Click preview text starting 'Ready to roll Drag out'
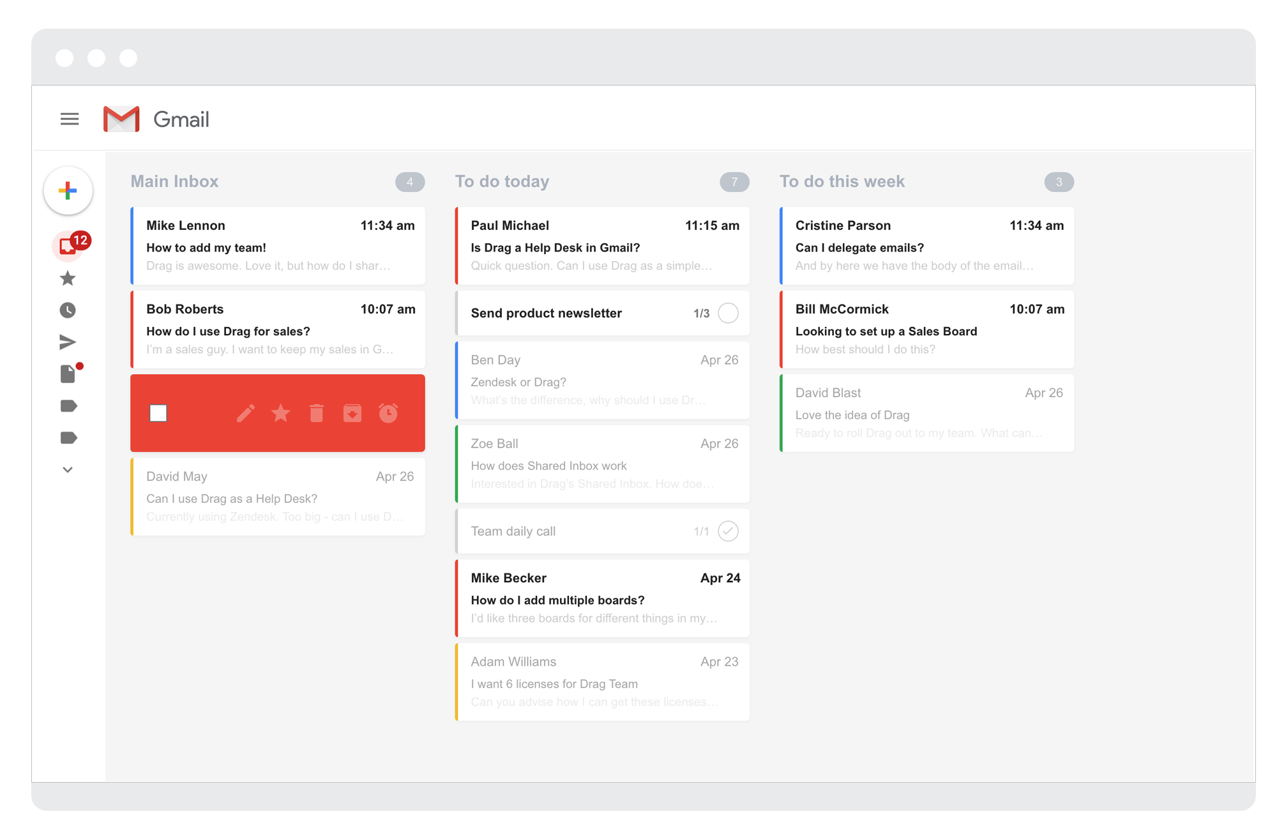Viewport: 1277px width, 835px height. point(919,433)
